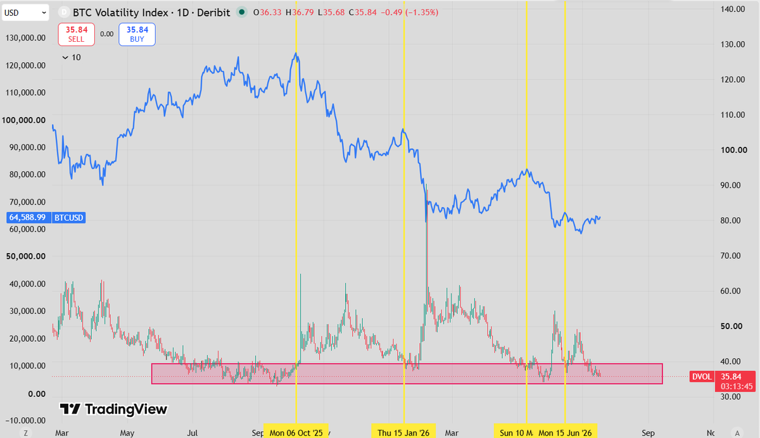Open the USD currency dropdown
Viewport: 760px width, 438px height.
(25, 11)
